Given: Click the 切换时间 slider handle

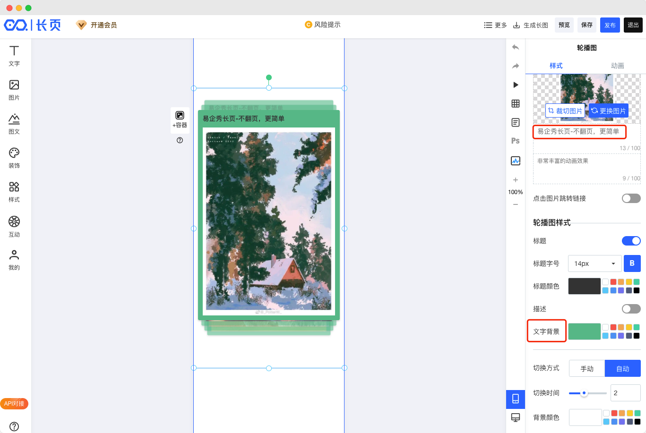Looking at the screenshot, I should [x=584, y=393].
